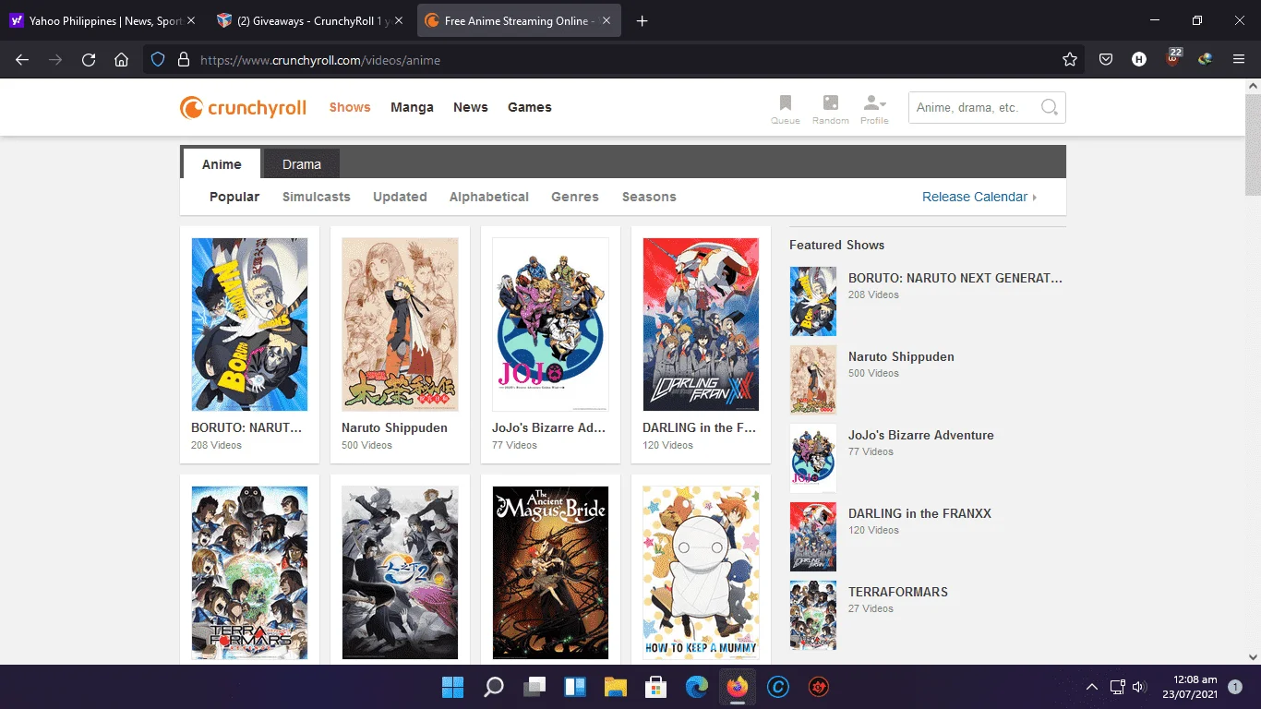Bookmark this page with star icon

(1070, 60)
